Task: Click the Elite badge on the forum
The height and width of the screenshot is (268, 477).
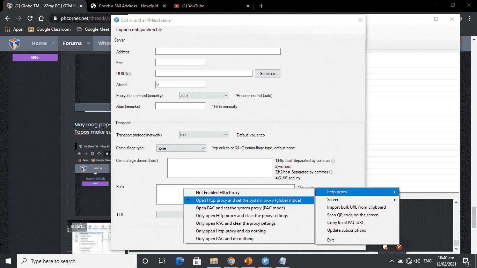Action: pyautogui.click(x=35, y=57)
